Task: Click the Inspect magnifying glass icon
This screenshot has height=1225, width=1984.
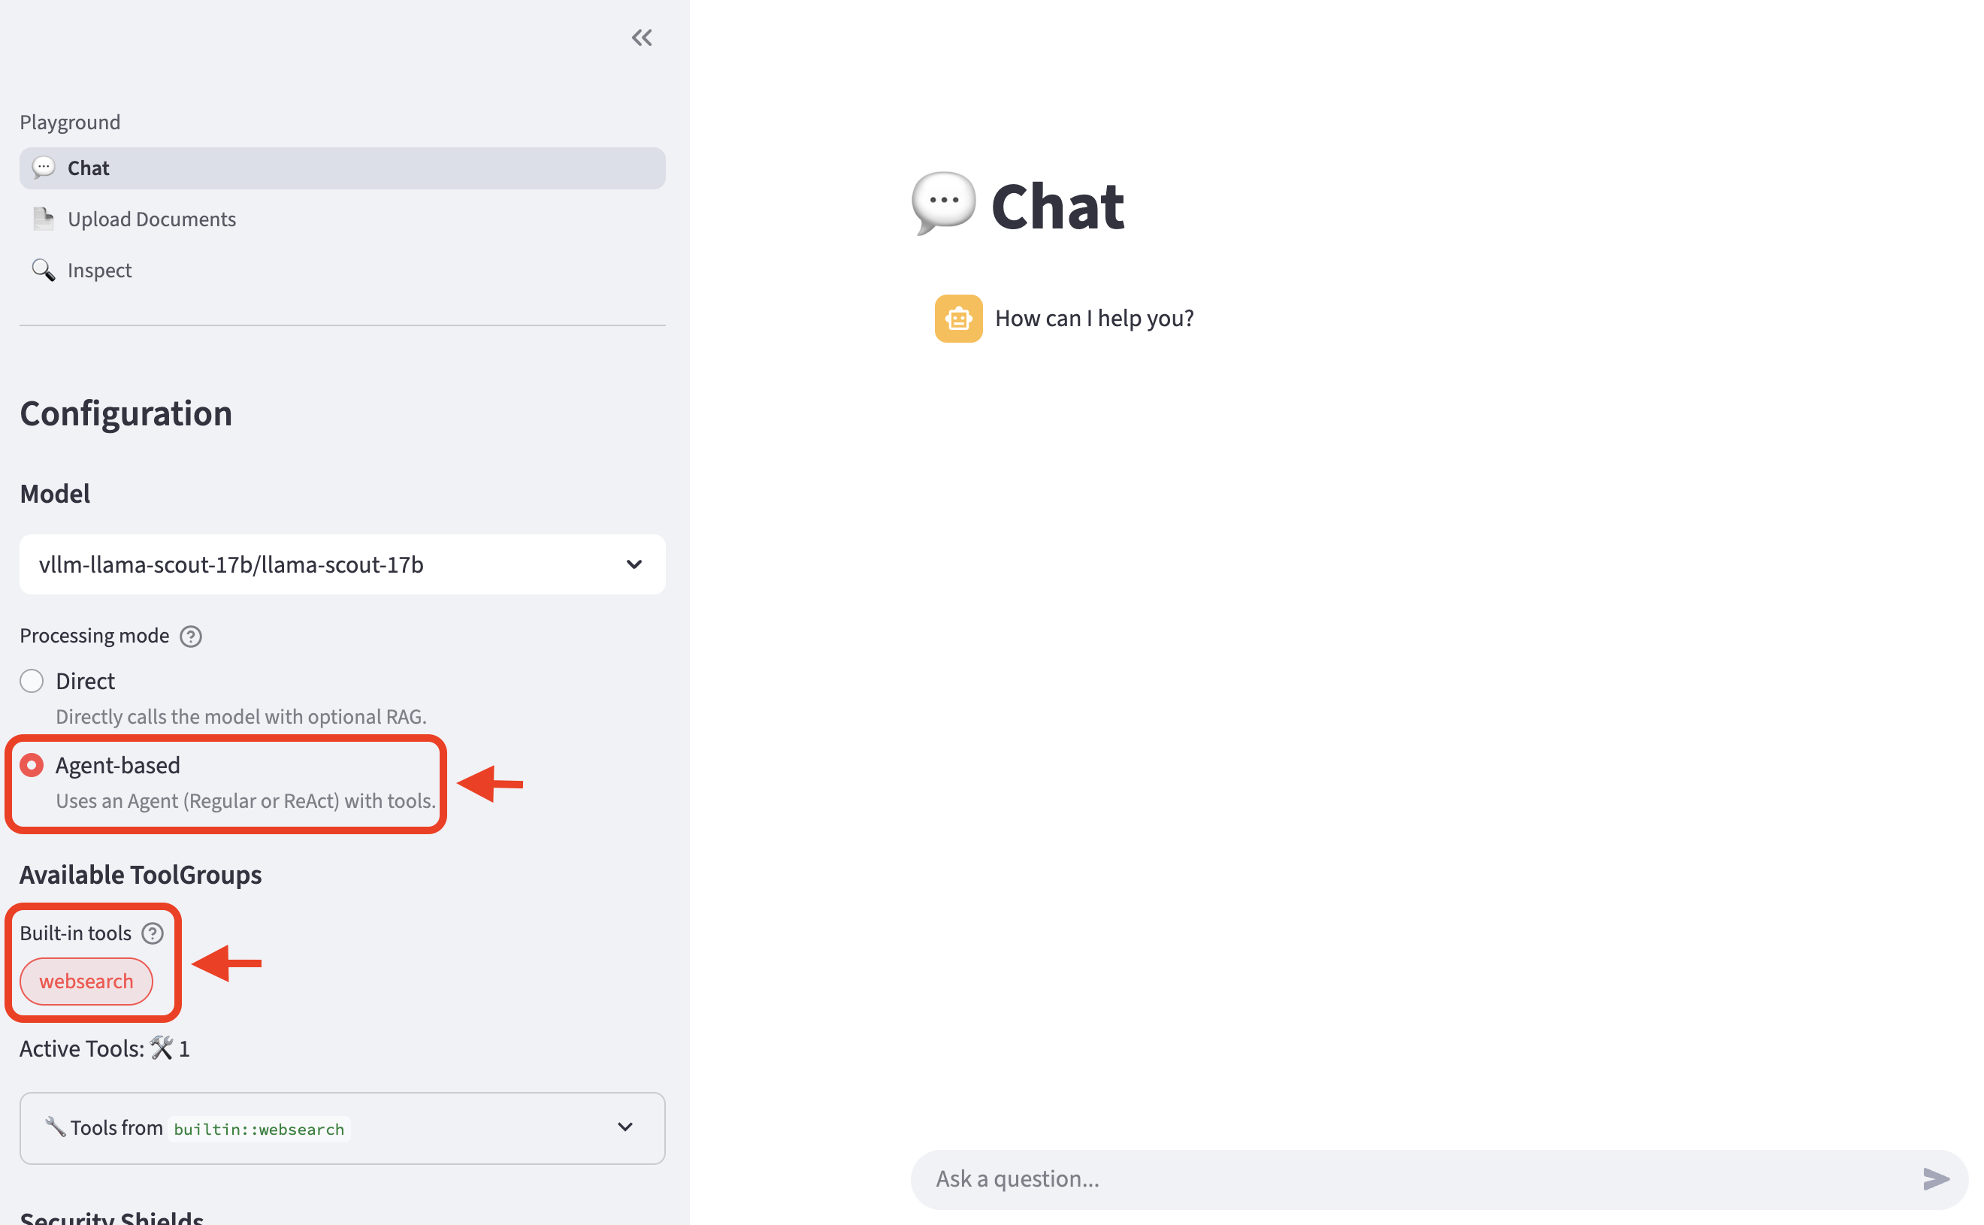Action: coord(42,270)
